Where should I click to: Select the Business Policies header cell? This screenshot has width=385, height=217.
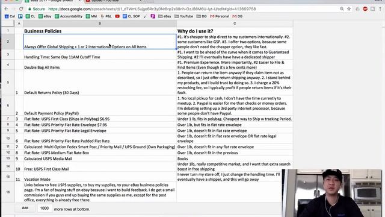click(100, 31)
